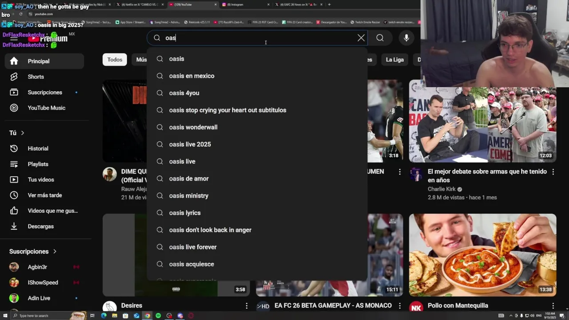This screenshot has width=569, height=320.
Task: Start voice search with the microphone icon
Action: (x=406, y=38)
